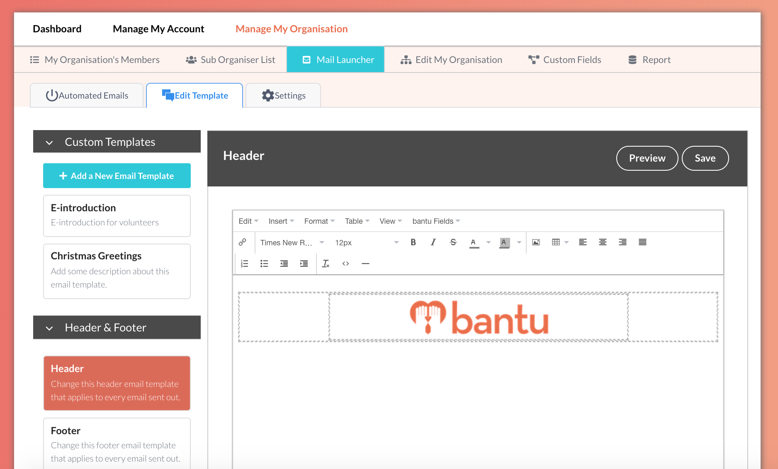
Task: Open the Report tab
Action: [649, 60]
